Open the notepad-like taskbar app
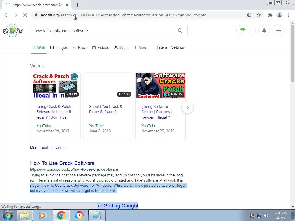295x221 pixels. point(97,215)
